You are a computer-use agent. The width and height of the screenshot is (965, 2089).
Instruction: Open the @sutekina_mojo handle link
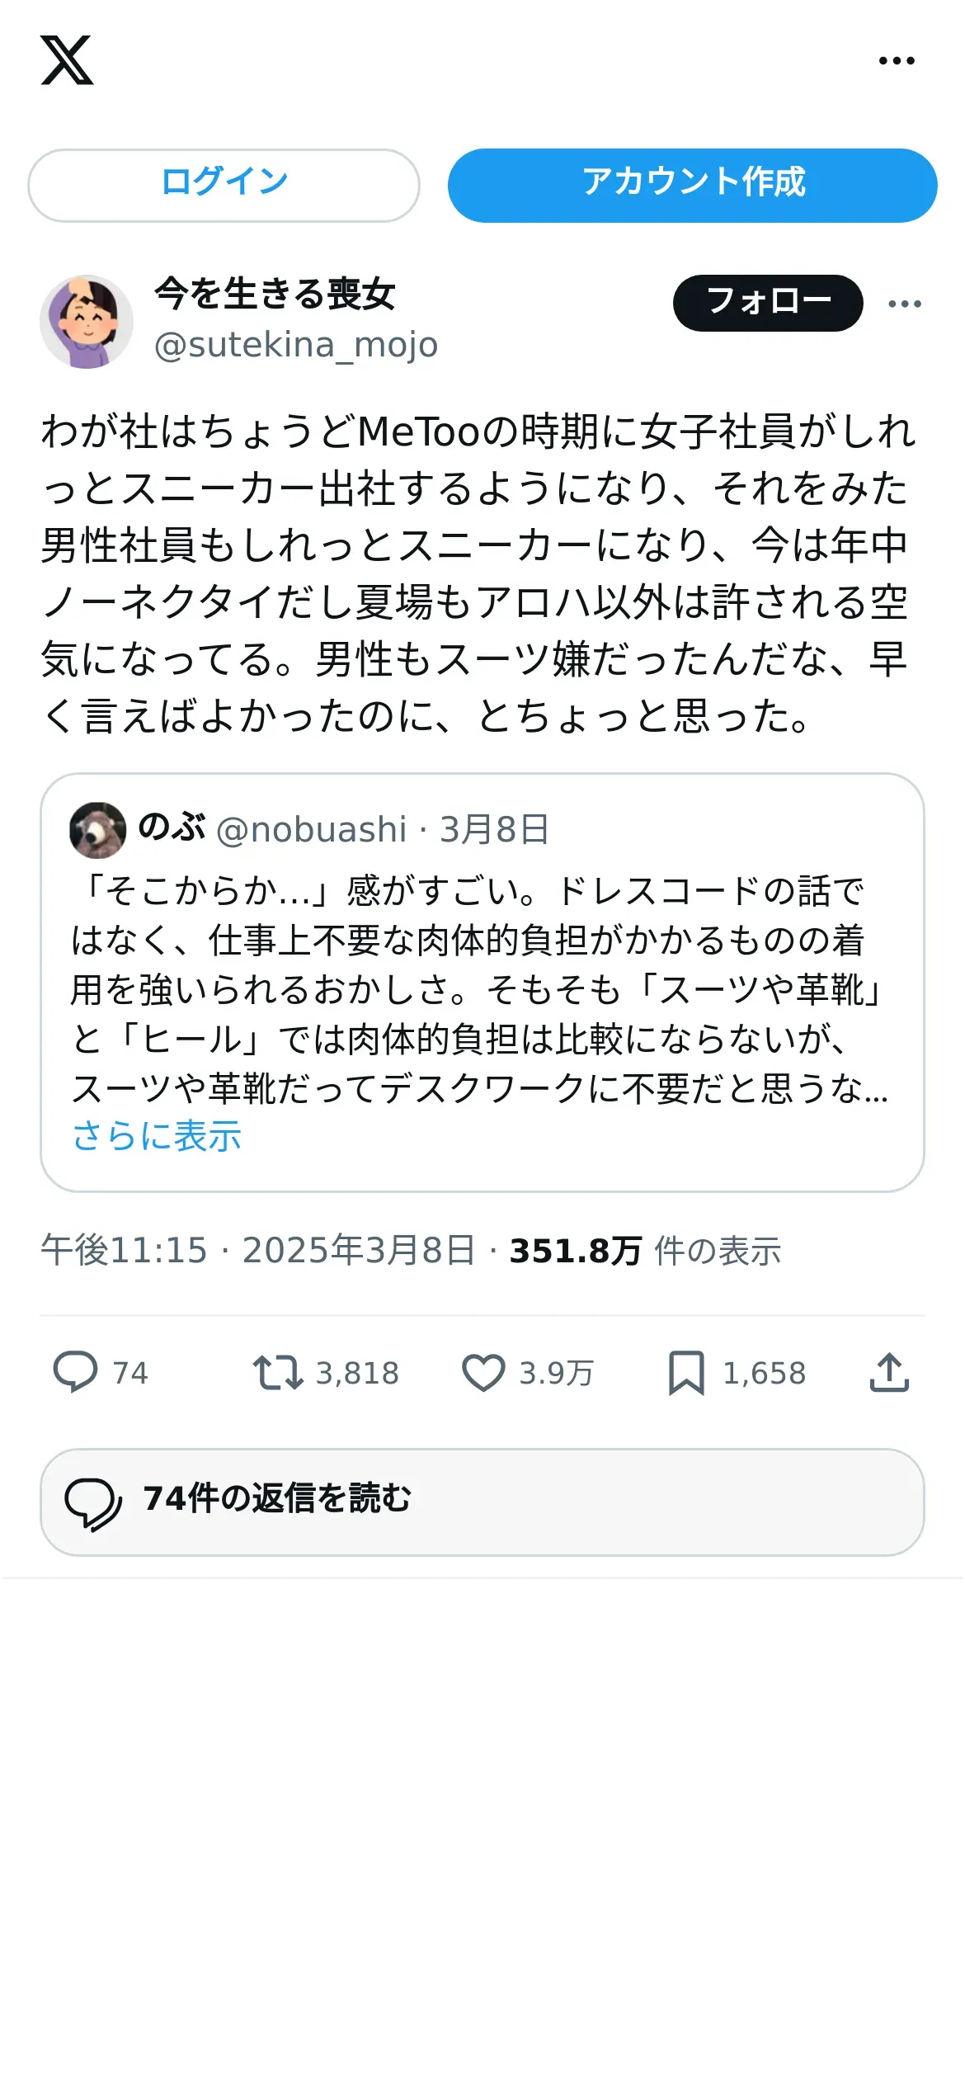pyautogui.click(x=296, y=345)
